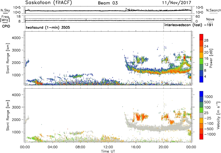Click the '20:00' time axis tick label
The width and height of the screenshot is (221, 153).
pos(164,147)
